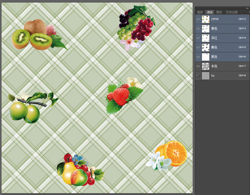Image resolution: width=250 pixels, height=195 pixels.
Task: Select the Ctrl+7 spot channel thumbnail
Action: [206, 66]
